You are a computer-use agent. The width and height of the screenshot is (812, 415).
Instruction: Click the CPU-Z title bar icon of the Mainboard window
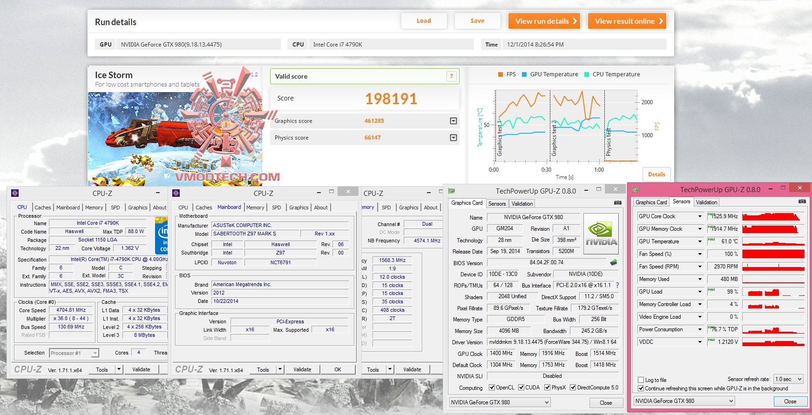[176, 193]
